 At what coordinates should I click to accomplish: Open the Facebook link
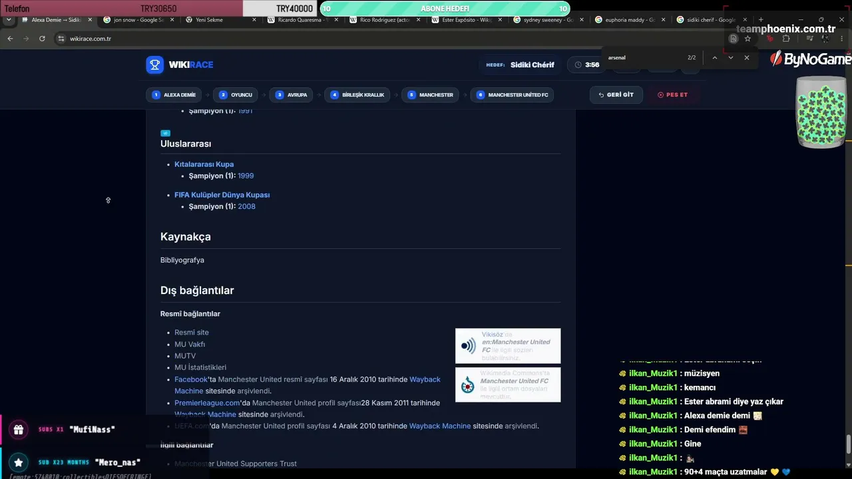pyautogui.click(x=191, y=379)
